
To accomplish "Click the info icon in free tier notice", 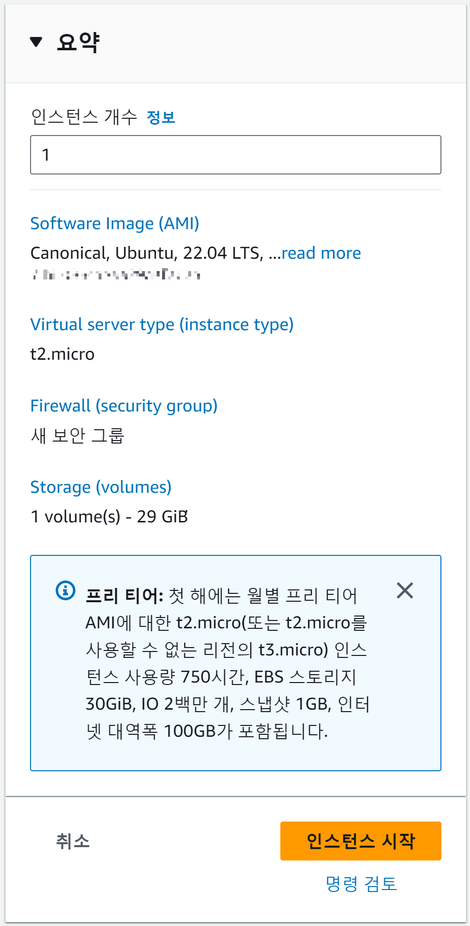I will 66,590.
